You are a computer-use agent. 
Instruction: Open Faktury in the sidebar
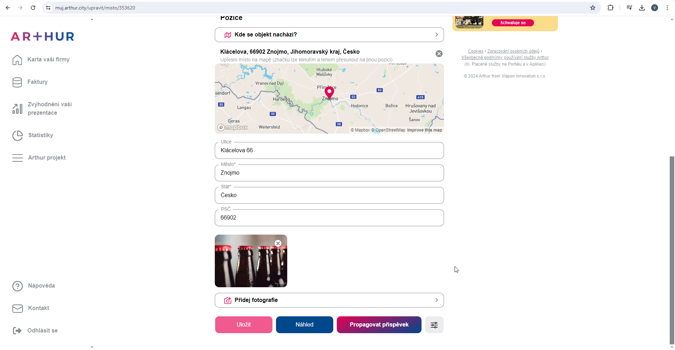37,82
